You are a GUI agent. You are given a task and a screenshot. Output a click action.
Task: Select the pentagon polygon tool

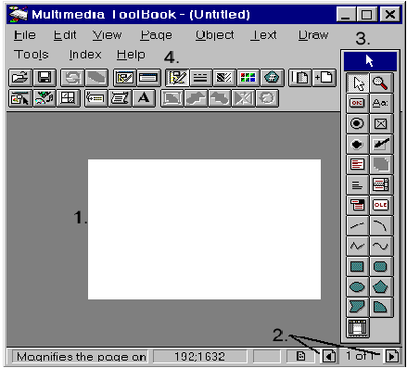381,286
